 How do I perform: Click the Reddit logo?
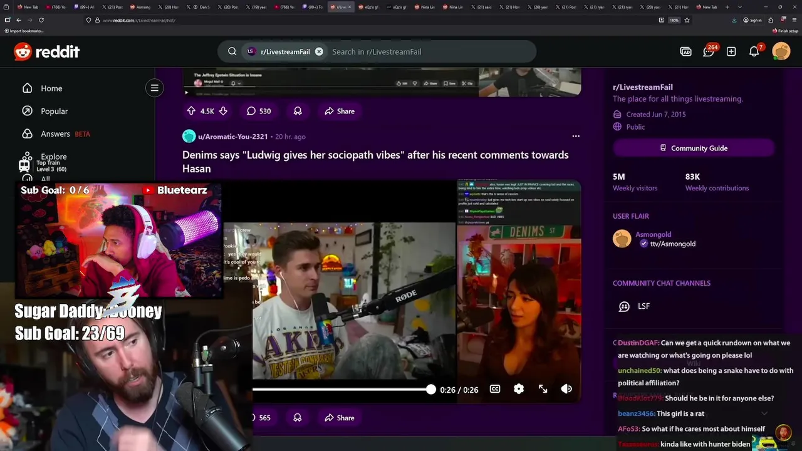coord(47,51)
